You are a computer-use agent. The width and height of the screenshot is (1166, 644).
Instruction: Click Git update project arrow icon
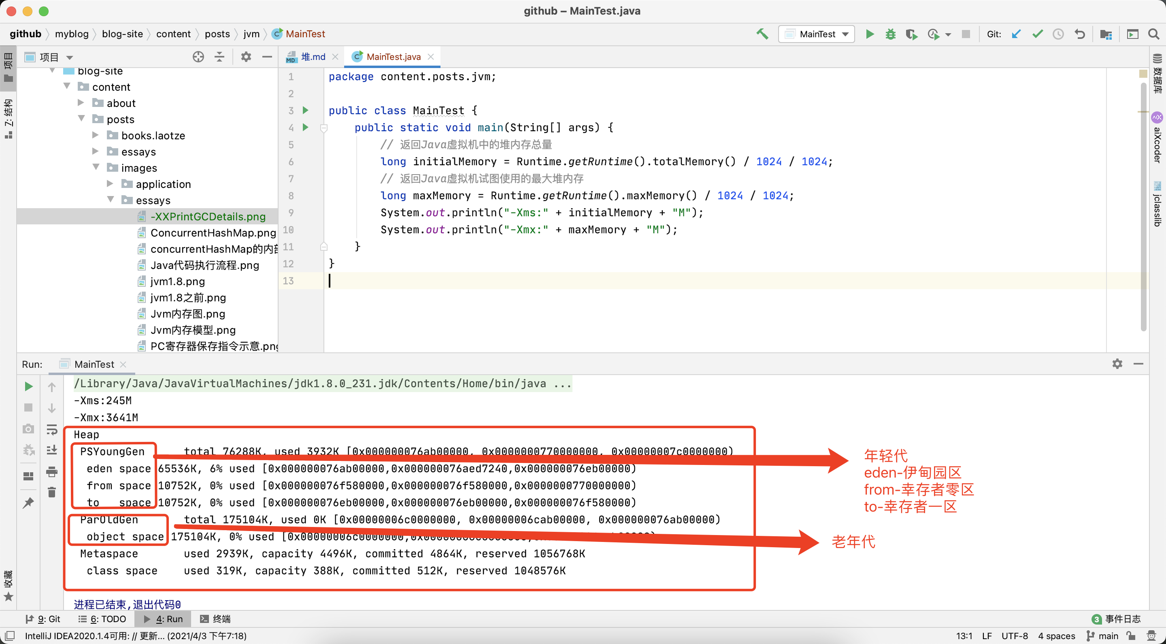1016,34
